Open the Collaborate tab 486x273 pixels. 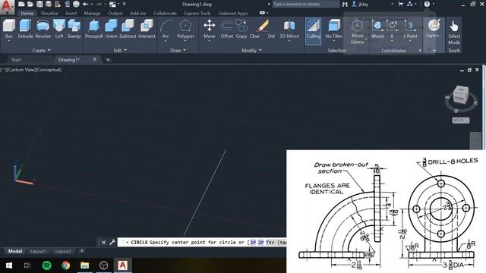(165, 14)
